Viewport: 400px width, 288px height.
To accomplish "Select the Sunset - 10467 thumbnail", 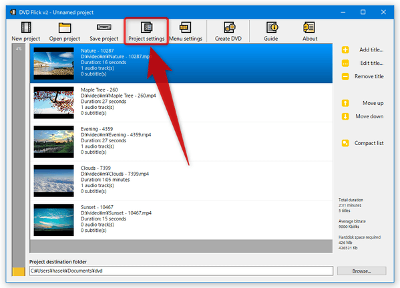I will [54, 220].
